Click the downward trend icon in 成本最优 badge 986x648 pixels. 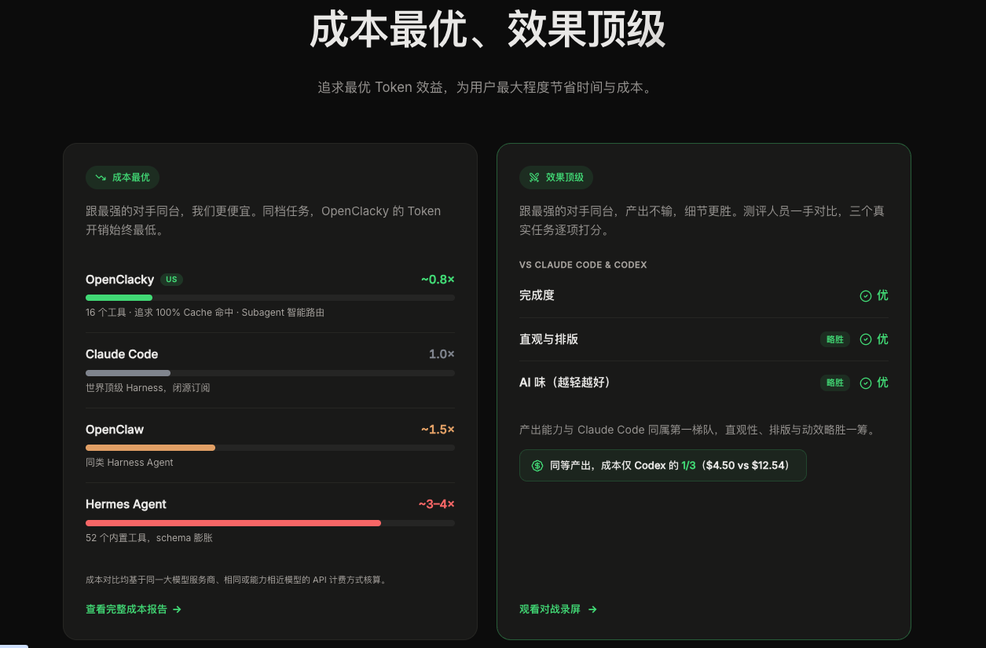(101, 178)
